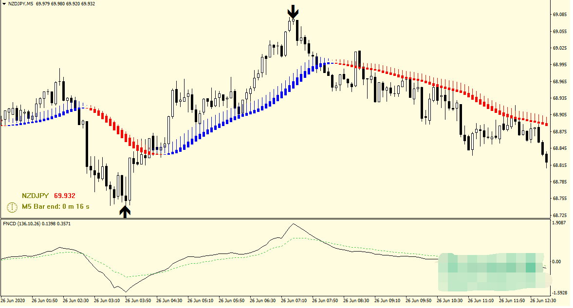Click the lowest trough of the FNCD line
The height and width of the screenshot is (308, 573).
coord(126,292)
